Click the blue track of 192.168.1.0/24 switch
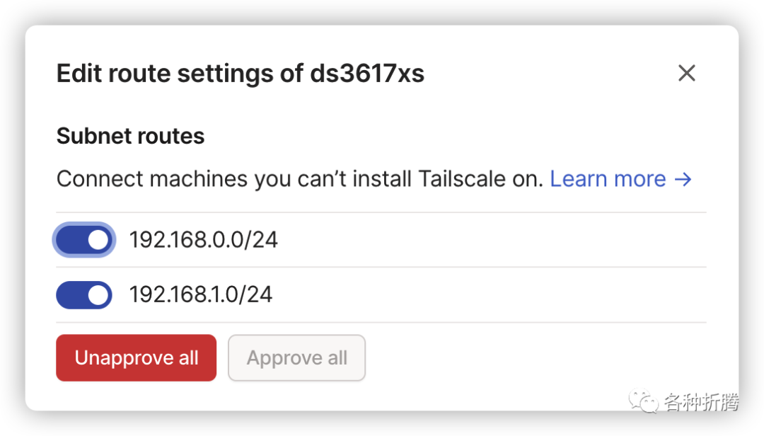The image size is (764, 436). (71, 295)
